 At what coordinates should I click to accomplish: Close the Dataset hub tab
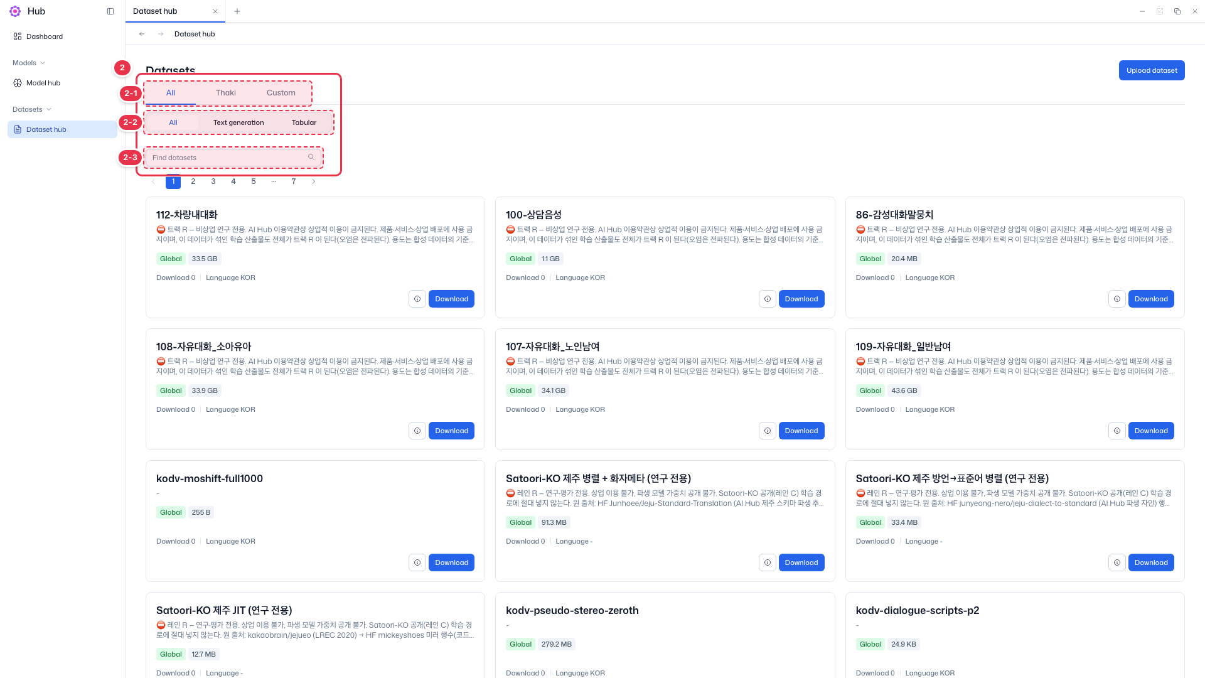click(x=215, y=11)
